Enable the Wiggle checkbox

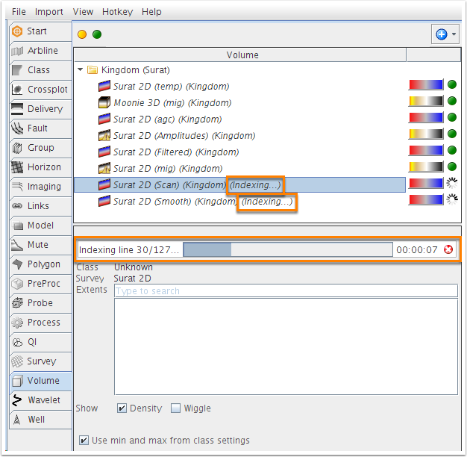pyautogui.click(x=176, y=408)
